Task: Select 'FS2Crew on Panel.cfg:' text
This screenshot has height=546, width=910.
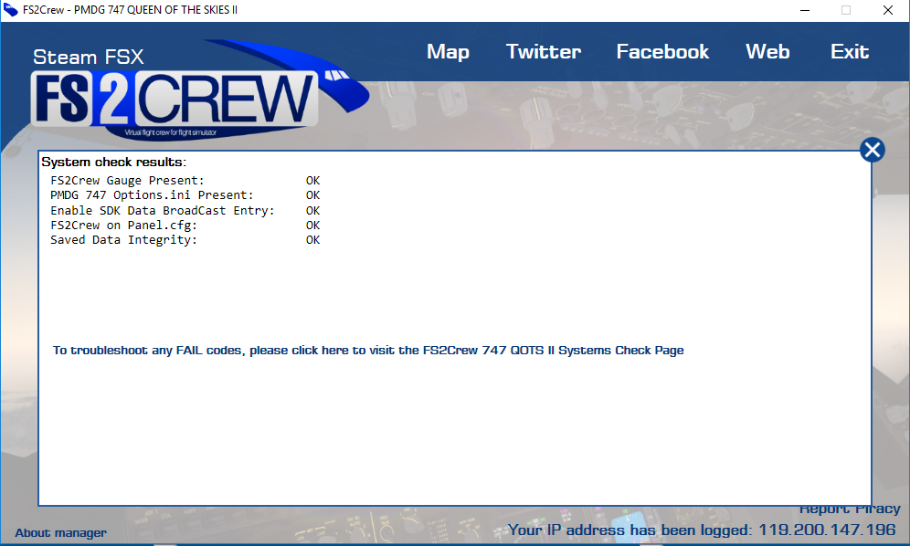Action: 123,226
